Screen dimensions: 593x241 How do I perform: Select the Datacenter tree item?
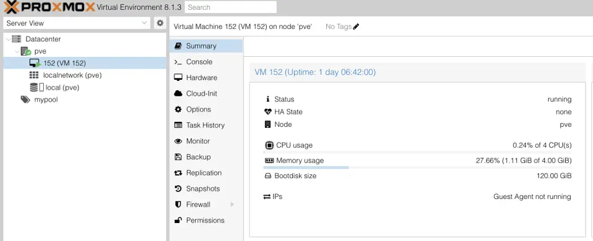click(85, 39)
